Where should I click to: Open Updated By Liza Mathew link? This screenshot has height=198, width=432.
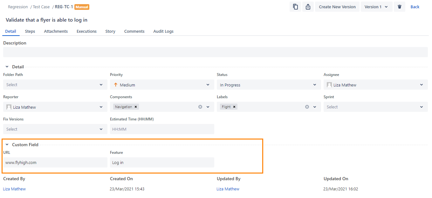click(228, 189)
